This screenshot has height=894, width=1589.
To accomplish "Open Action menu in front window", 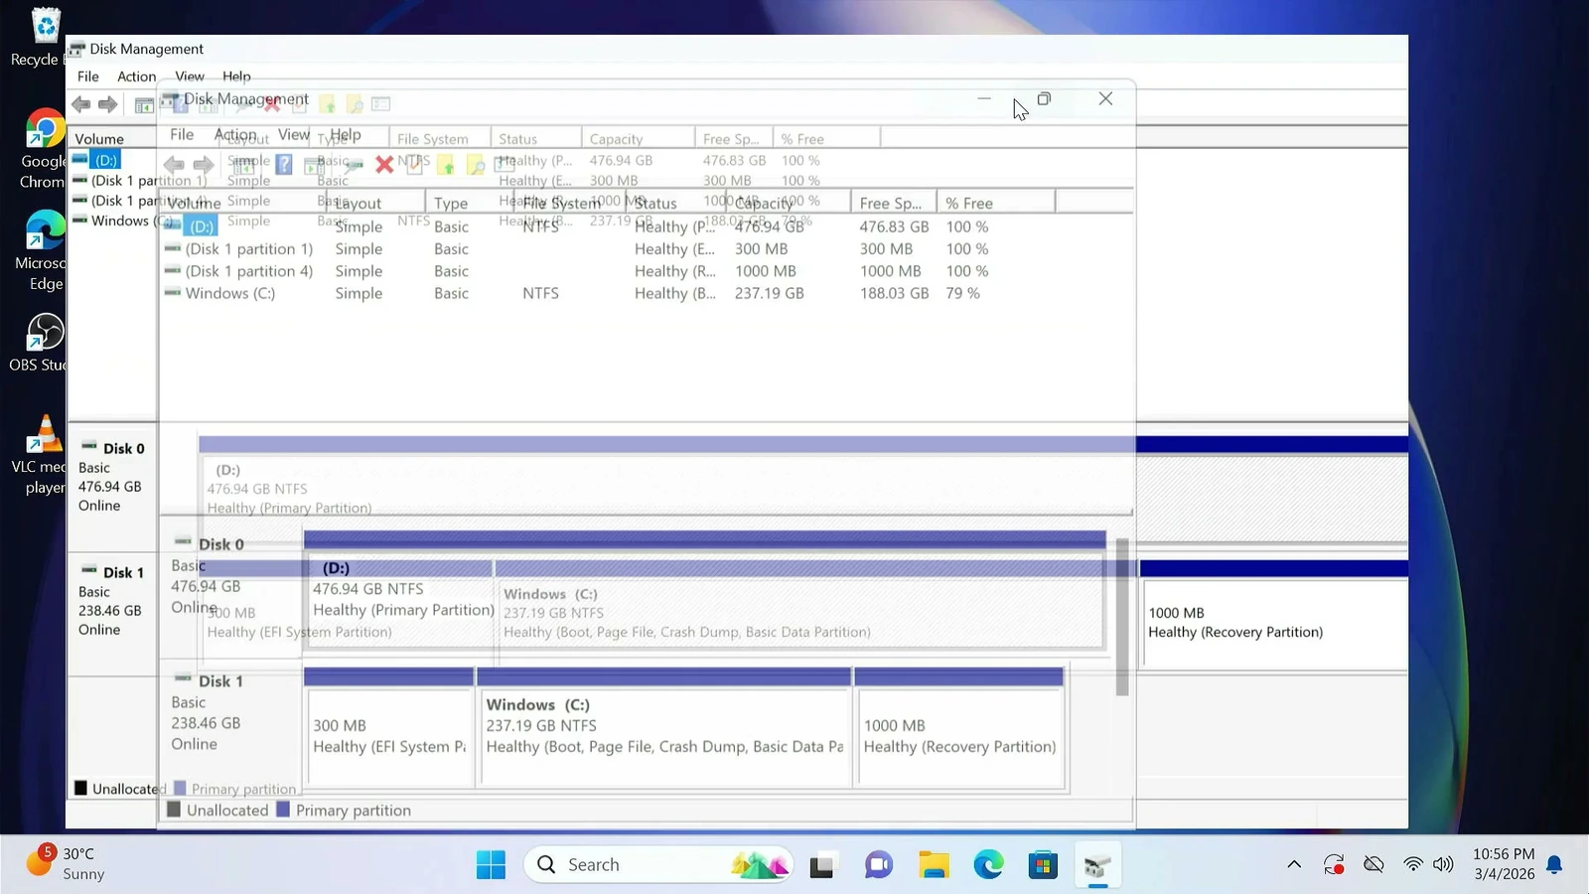I will (235, 134).
